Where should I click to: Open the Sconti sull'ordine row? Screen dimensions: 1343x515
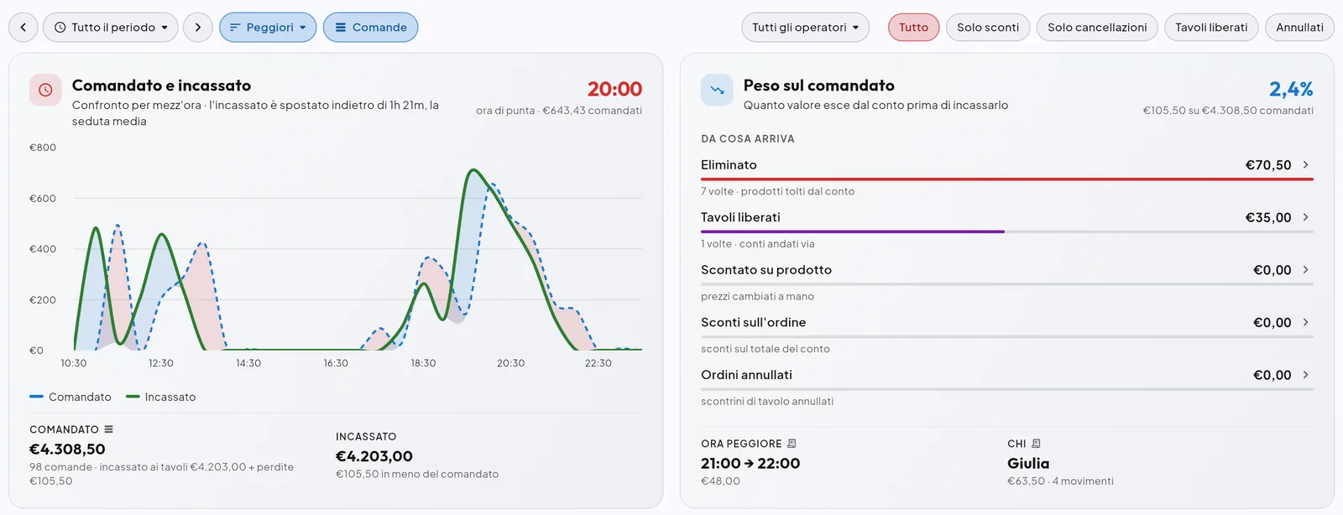click(1007, 323)
